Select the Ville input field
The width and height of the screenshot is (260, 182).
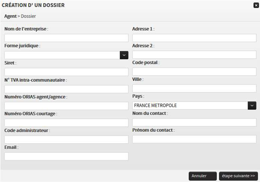click(194, 88)
